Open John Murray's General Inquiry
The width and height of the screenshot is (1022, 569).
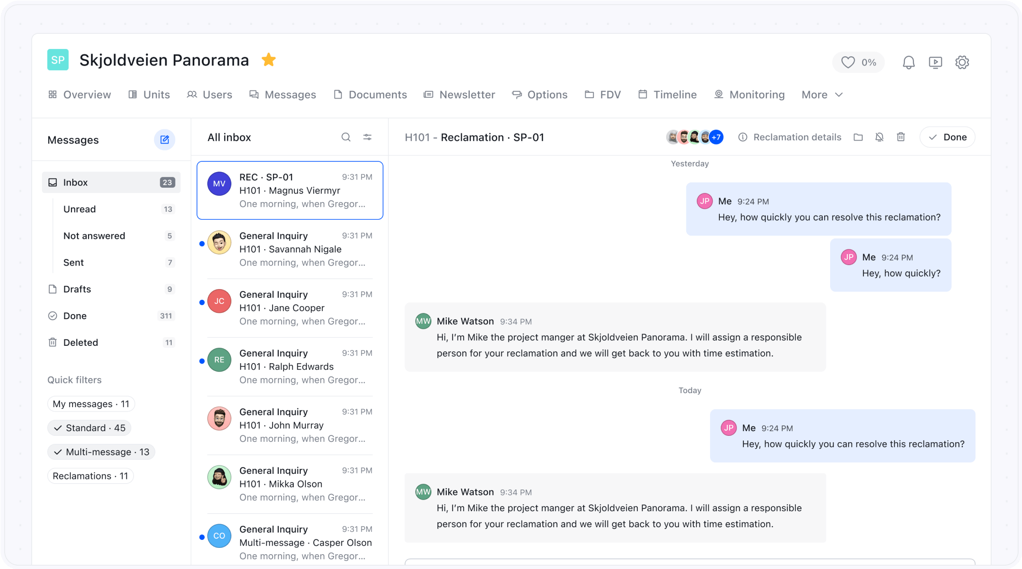point(290,425)
